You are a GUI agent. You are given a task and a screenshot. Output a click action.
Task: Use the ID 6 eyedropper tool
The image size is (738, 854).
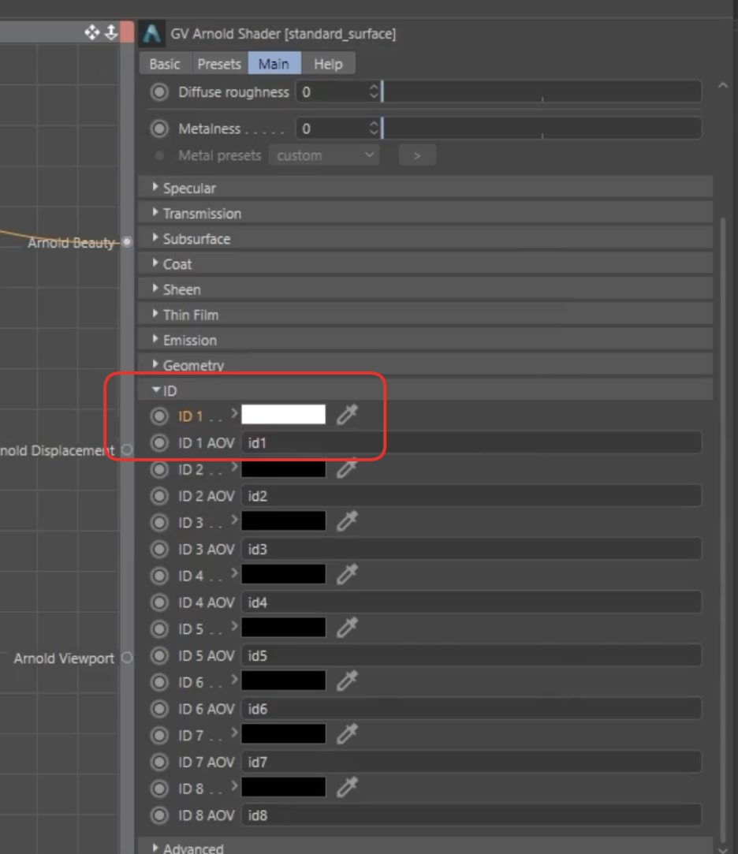tap(347, 681)
